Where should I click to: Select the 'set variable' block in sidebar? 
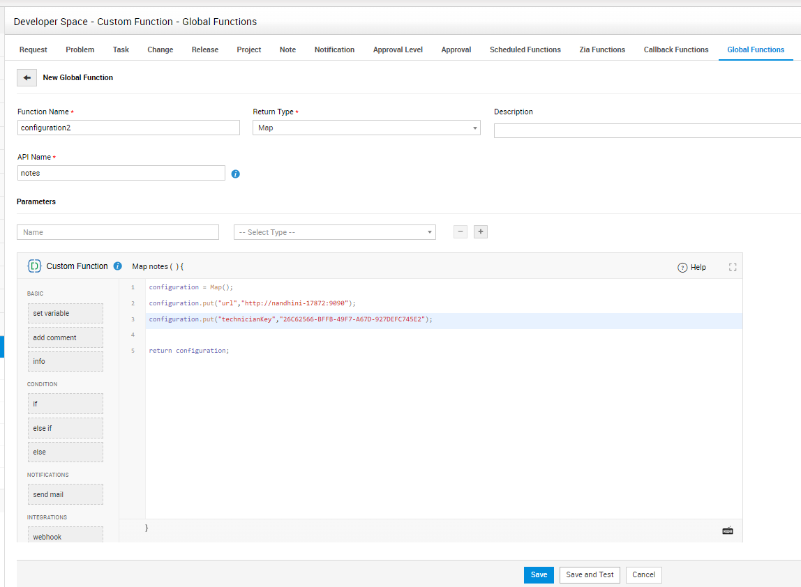(65, 314)
